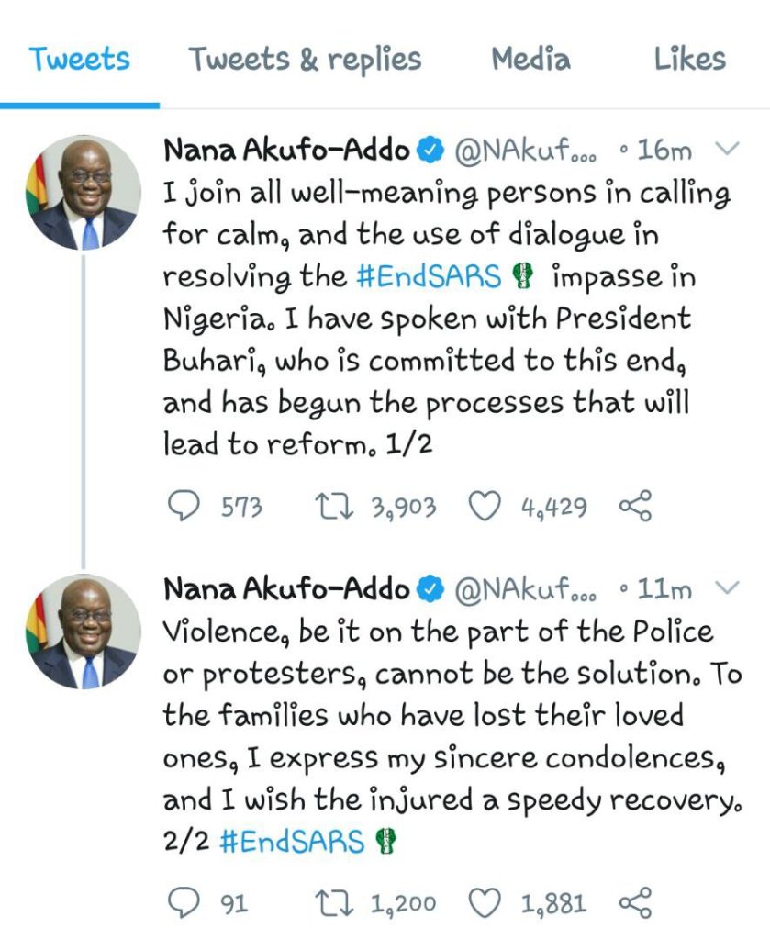The height and width of the screenshot is (939, 770).
Task: Like the first tweet with 4,429 likes
Action: pos(484,506)
